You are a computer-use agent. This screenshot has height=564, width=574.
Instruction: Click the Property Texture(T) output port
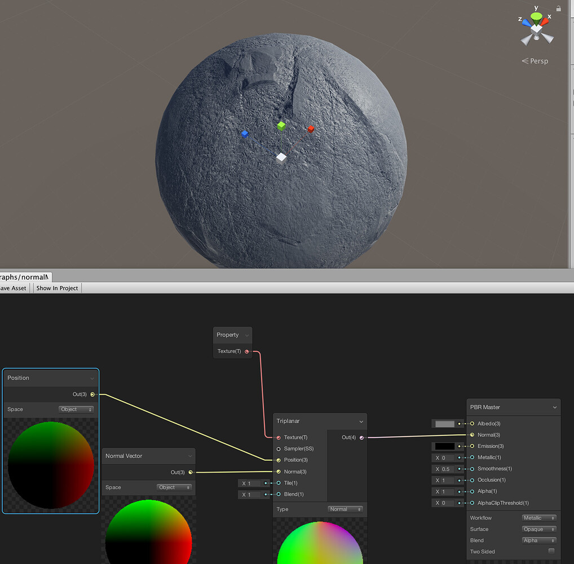247,351
